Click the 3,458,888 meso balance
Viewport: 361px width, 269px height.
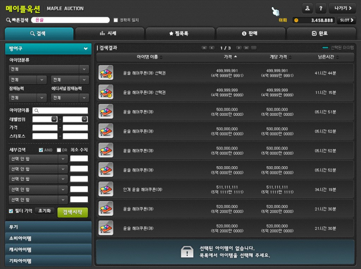click(322, 20)
